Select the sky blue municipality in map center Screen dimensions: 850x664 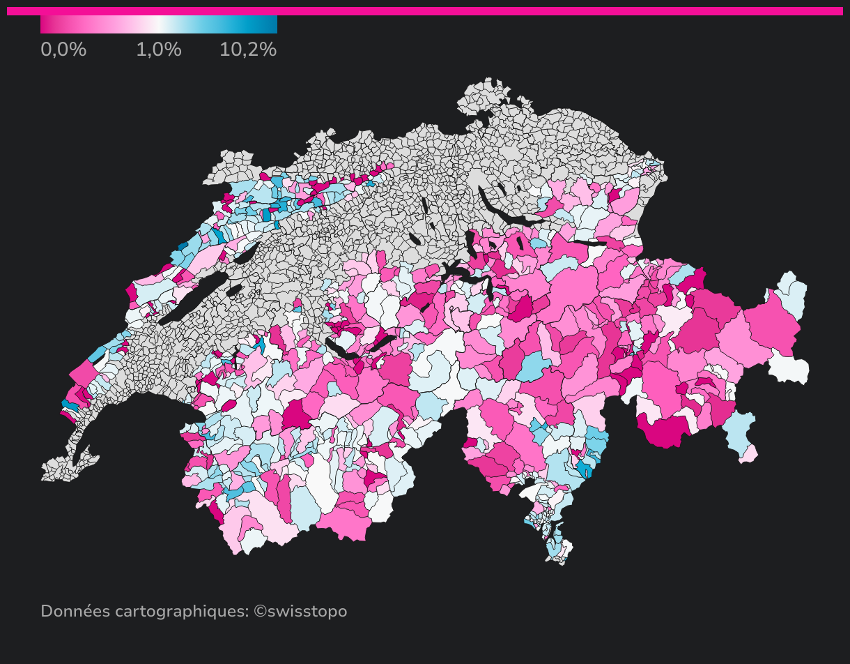click(x=534, y=366)
